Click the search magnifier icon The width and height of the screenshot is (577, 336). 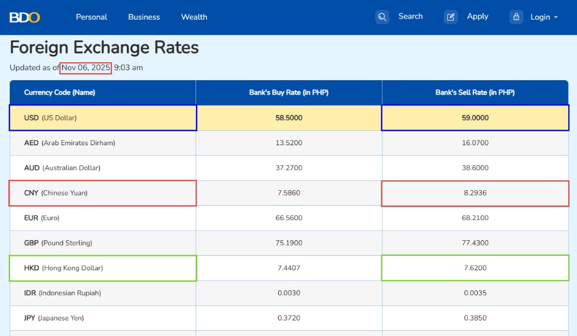[x=382, y=17]
